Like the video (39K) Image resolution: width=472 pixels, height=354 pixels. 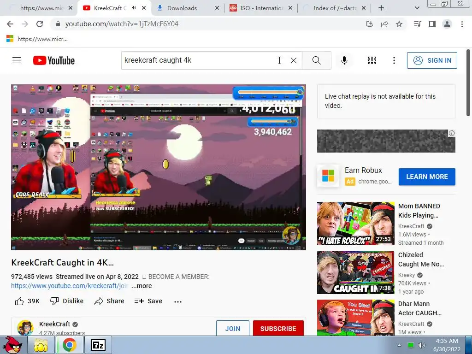(x=27, y=301)
